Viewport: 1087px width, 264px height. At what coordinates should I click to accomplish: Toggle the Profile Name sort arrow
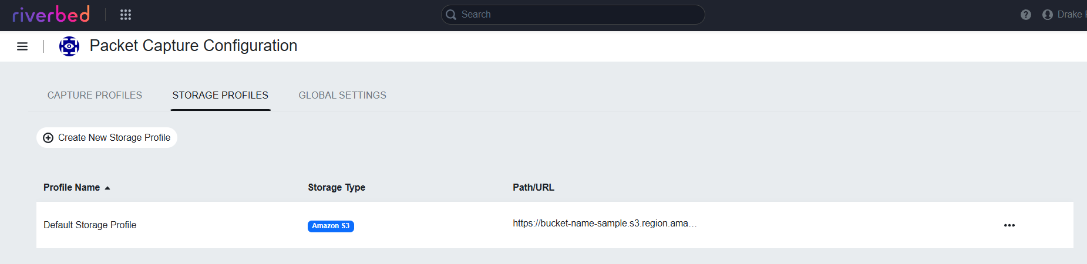tap(107, 188)
